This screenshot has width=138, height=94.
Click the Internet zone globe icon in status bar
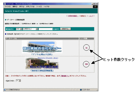click(x=81, y=90)
